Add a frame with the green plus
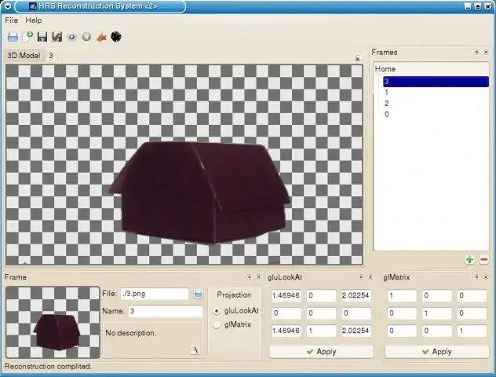 [469, 259]
